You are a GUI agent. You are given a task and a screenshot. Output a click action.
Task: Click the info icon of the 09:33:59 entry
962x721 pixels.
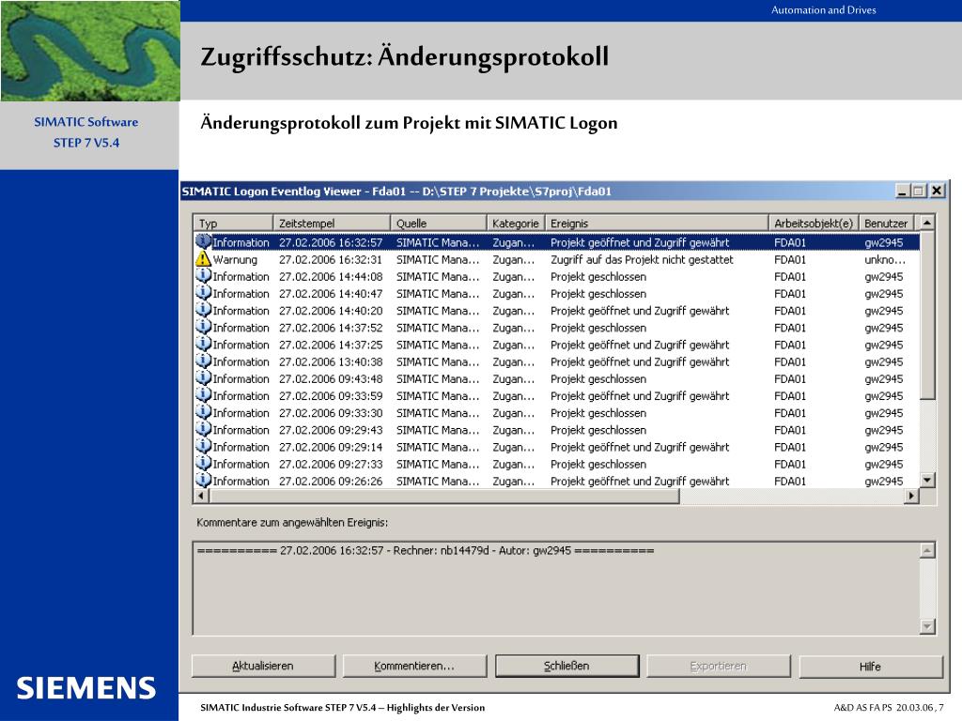[x=204, y=396]
